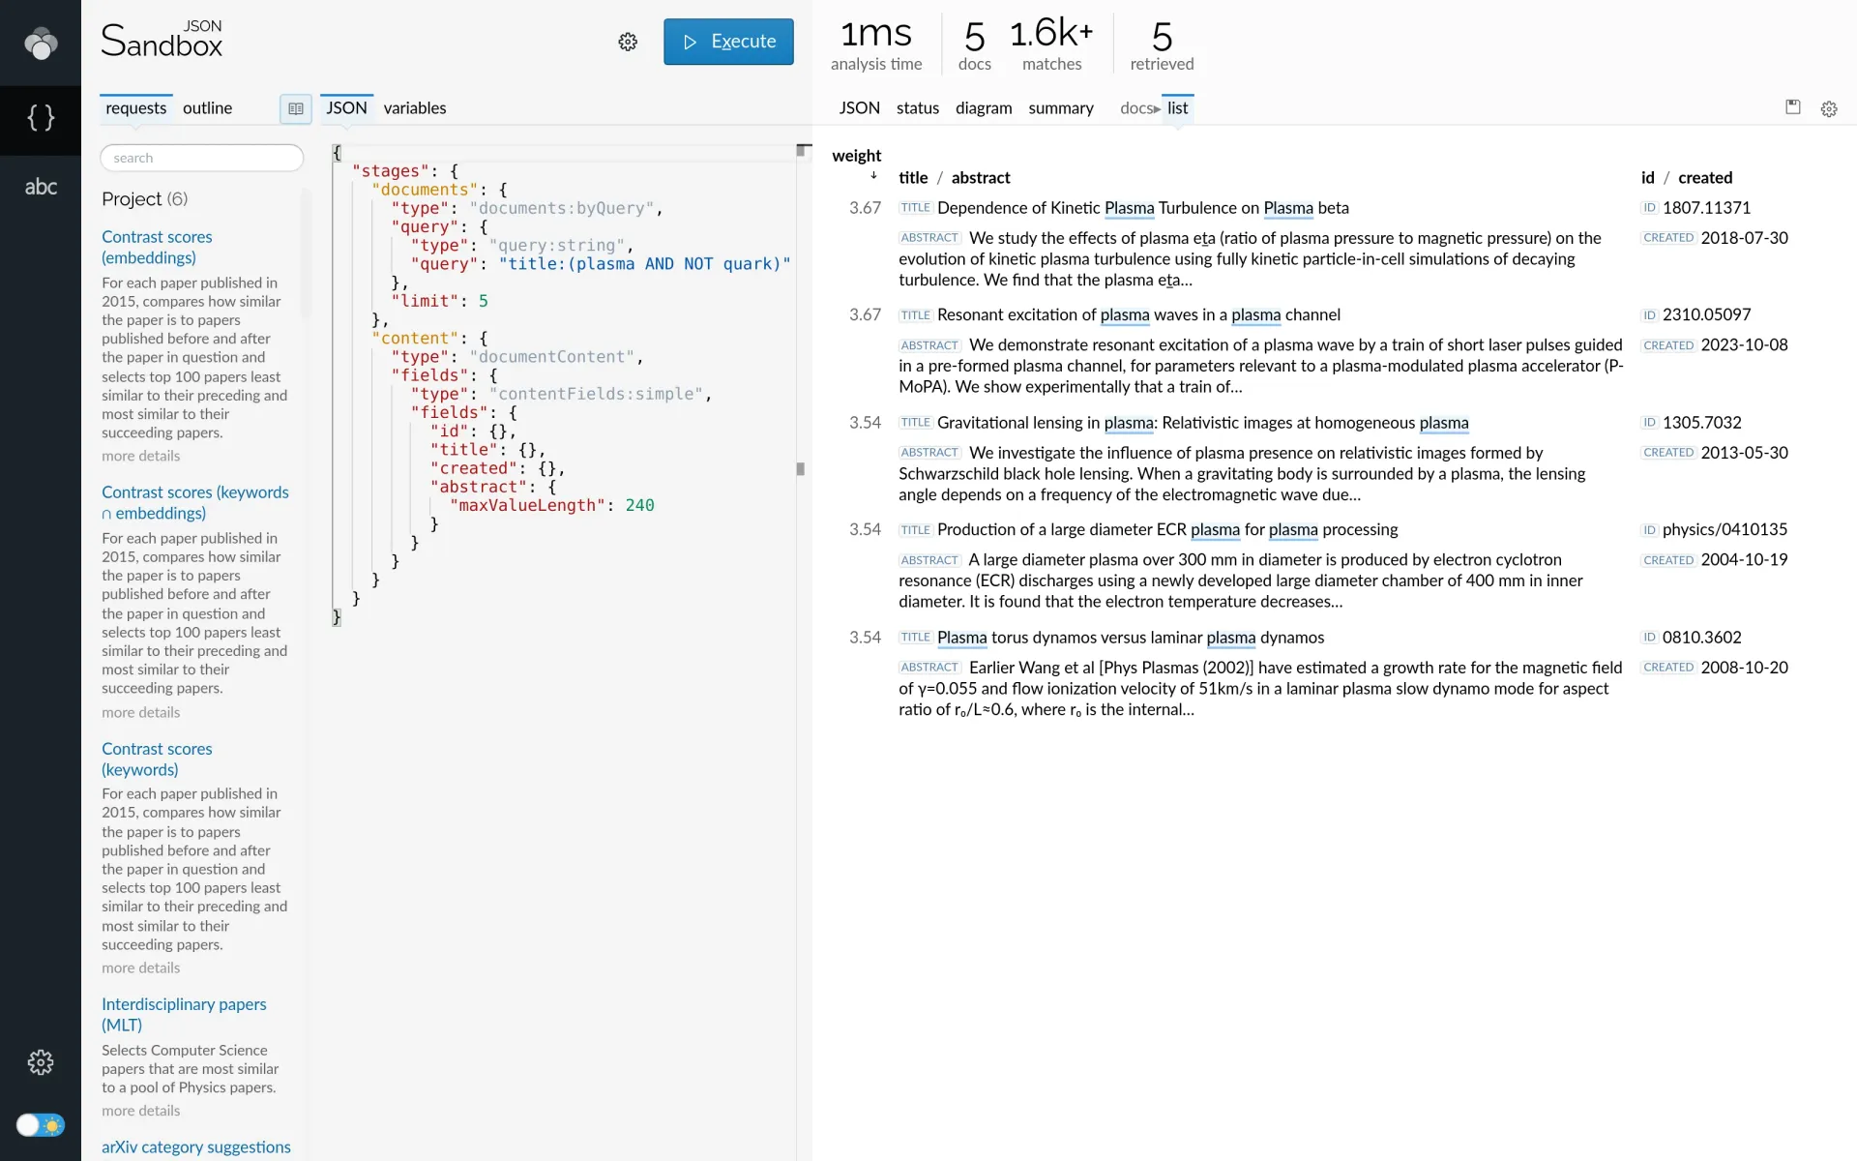Viewport: 1857px width, 1161px height.
Task: Click document id 2310.05097
Action: (x=1706, y=314)
